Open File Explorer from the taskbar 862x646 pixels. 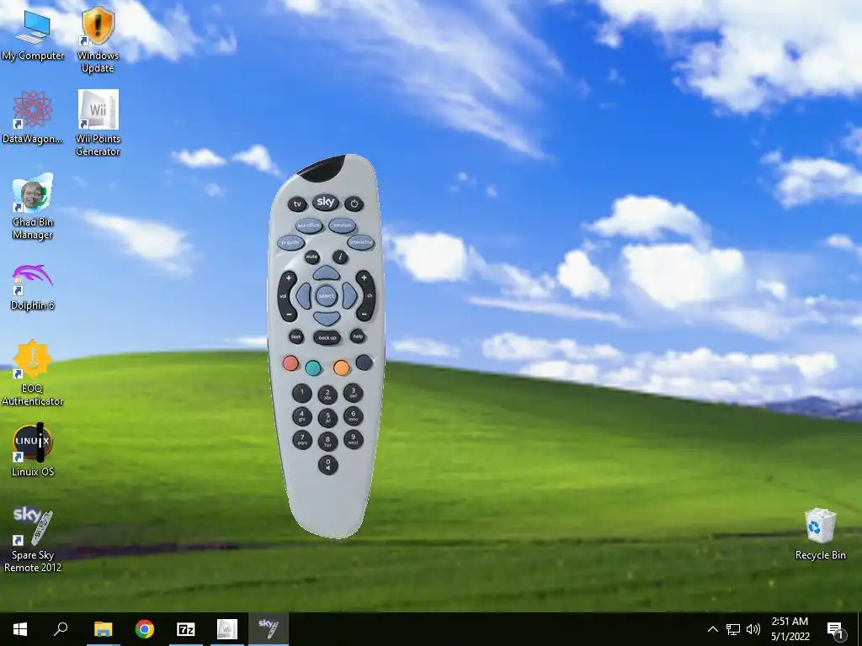103,629
